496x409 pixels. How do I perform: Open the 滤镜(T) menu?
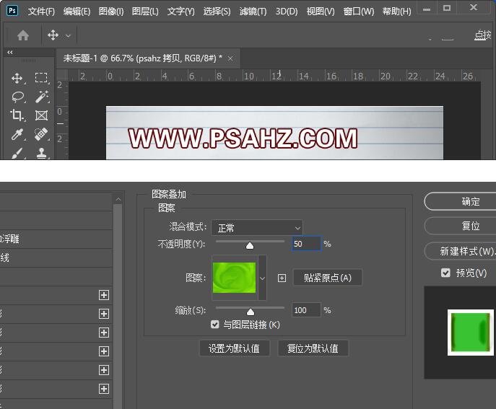click(x=253, y=12)
